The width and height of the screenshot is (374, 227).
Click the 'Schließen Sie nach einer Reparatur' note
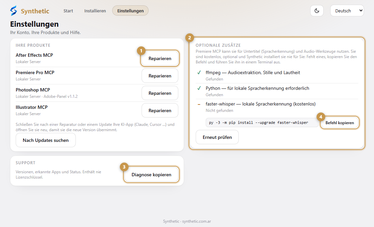(x=95, y=127)
